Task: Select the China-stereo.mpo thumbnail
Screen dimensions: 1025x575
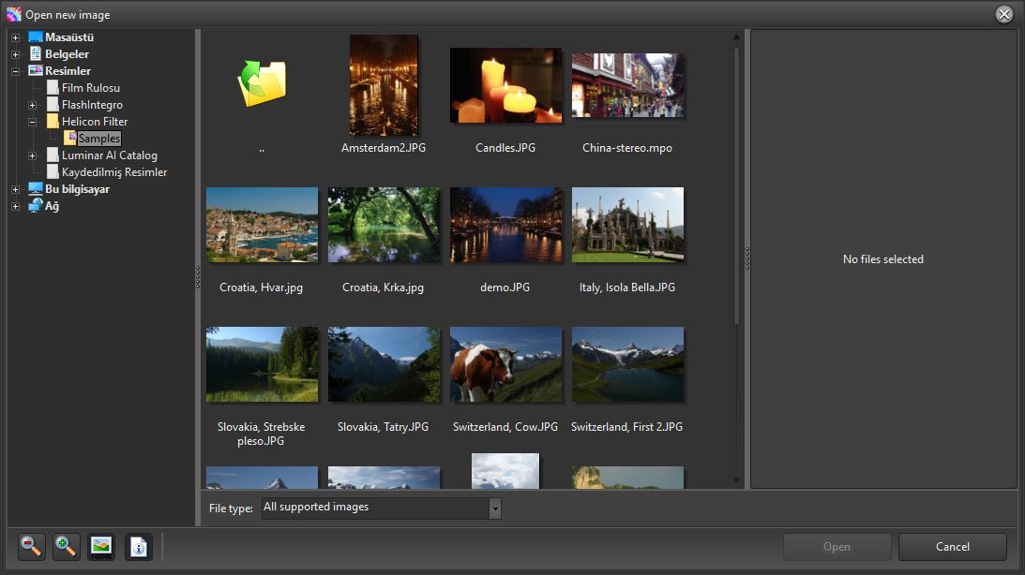Action: (627, 85)
